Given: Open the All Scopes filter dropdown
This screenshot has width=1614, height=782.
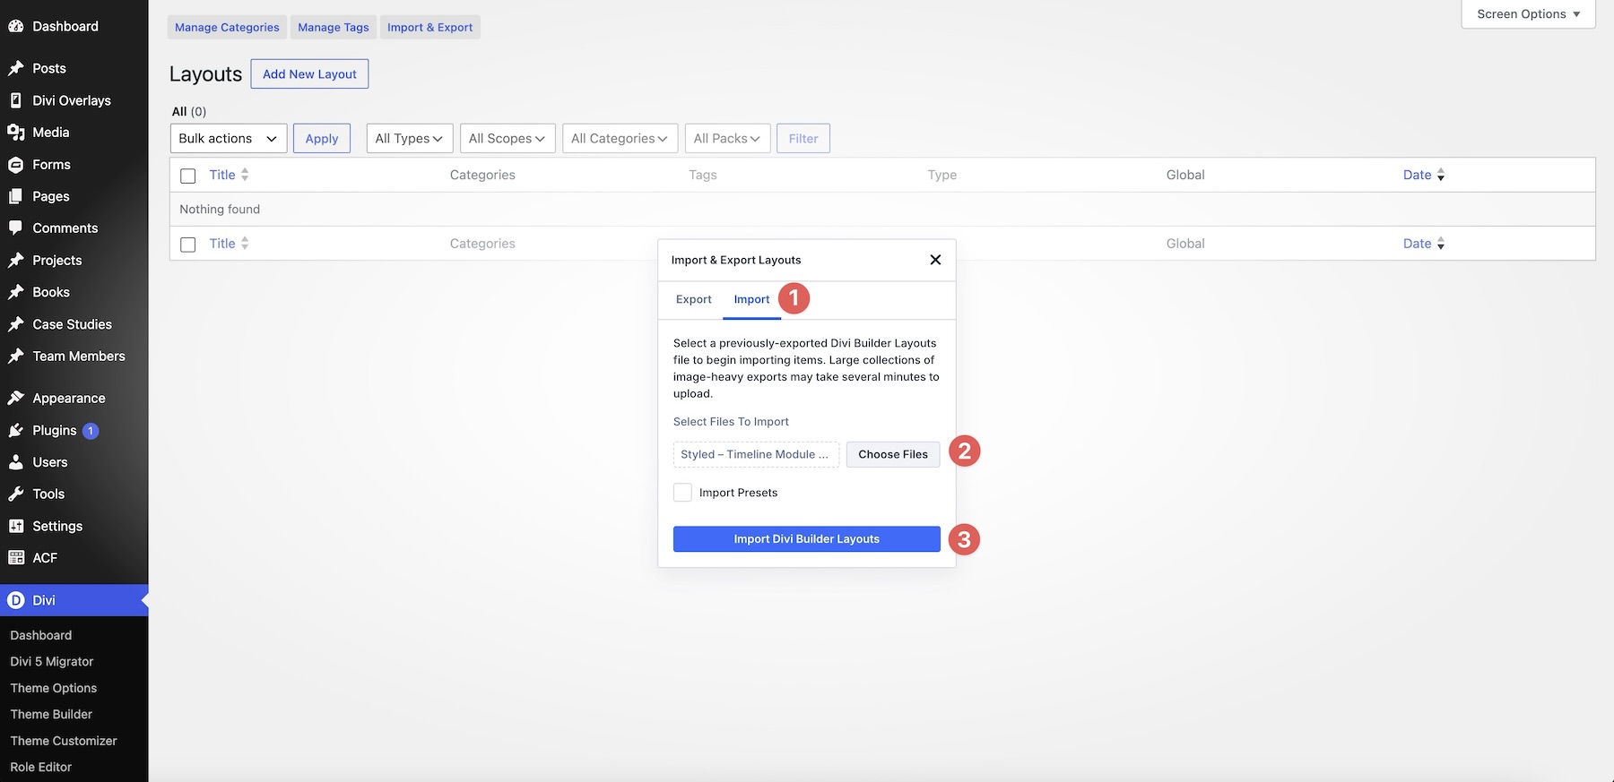Looking at the screenshot, I should coord(508,139).
